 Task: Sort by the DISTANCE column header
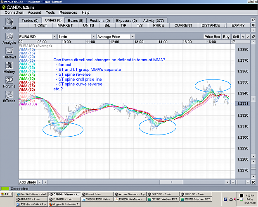click(x=212, y=25)
